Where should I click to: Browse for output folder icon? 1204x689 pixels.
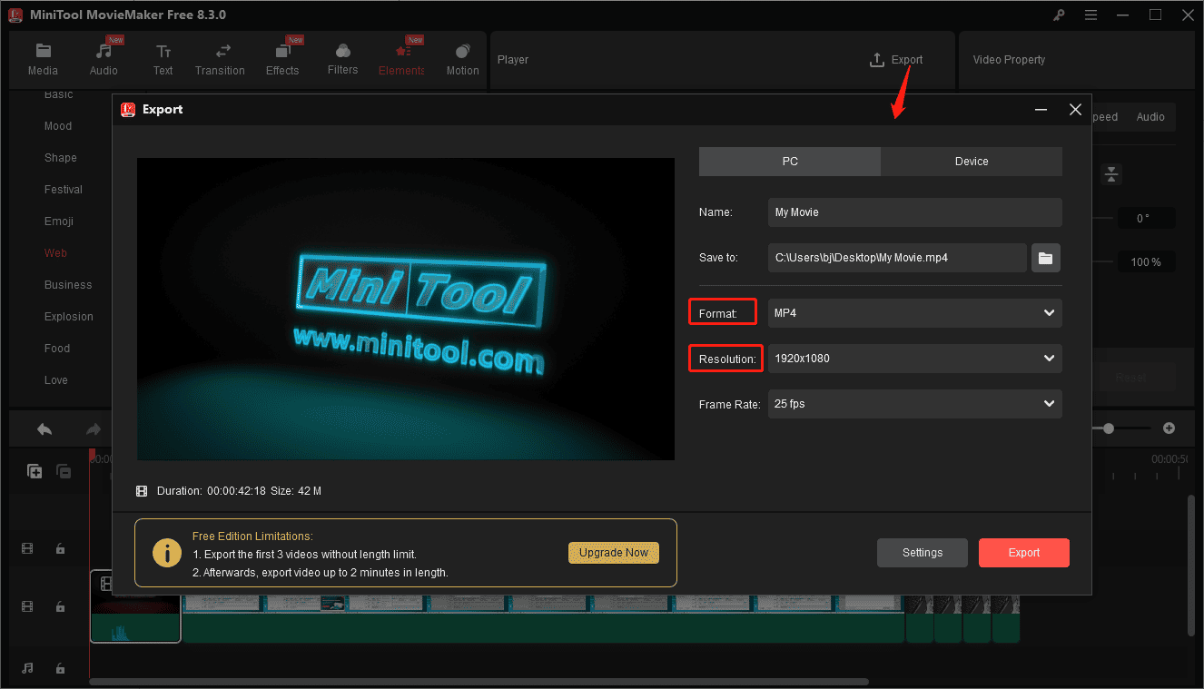(1045, 258)
